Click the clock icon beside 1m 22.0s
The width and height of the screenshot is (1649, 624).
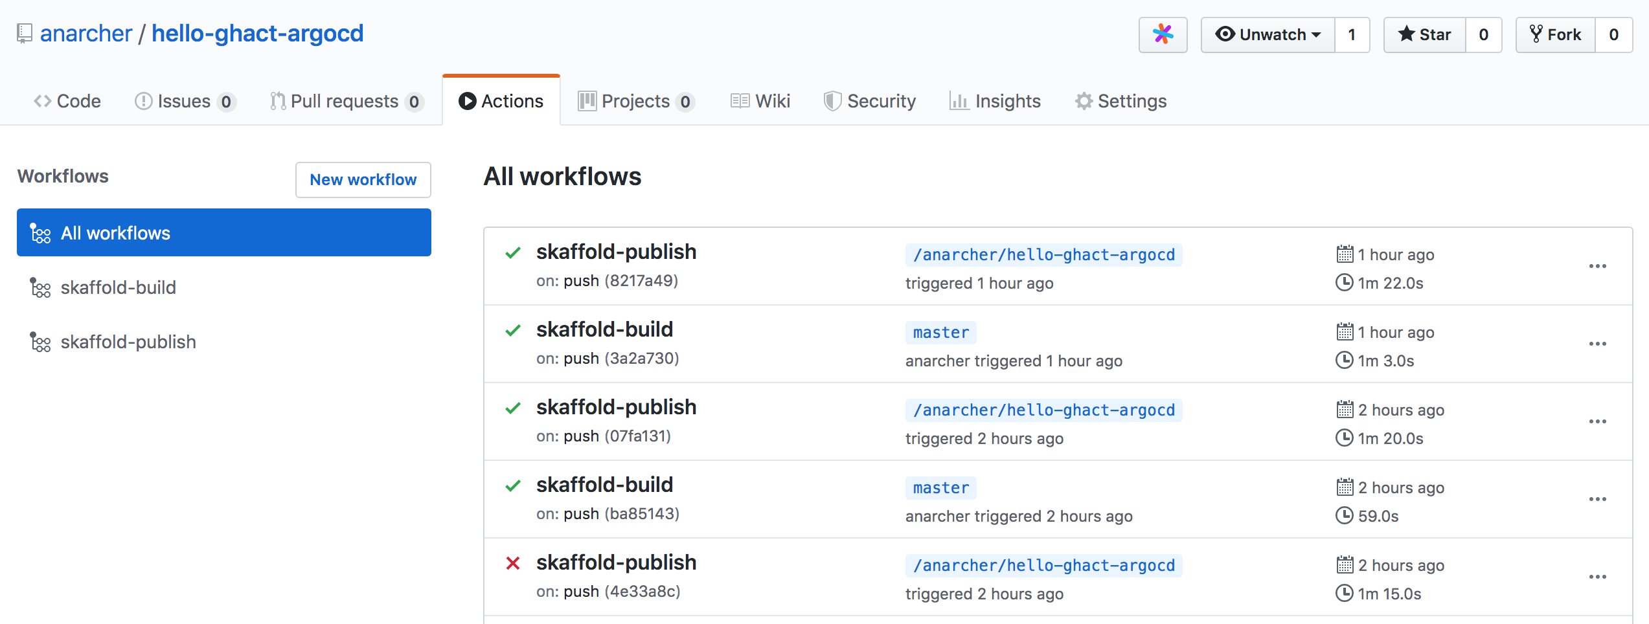tap(1345, 283)
